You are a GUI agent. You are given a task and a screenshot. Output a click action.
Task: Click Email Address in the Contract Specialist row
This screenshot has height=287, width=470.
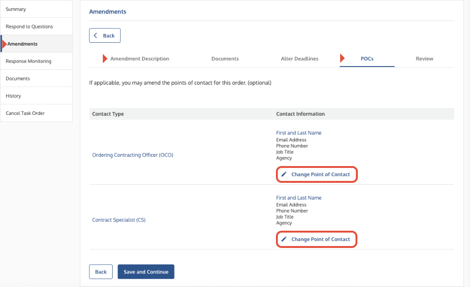[291, 205]
